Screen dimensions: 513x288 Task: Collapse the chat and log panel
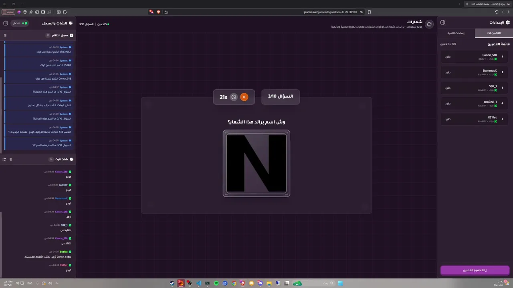(6, 23)
